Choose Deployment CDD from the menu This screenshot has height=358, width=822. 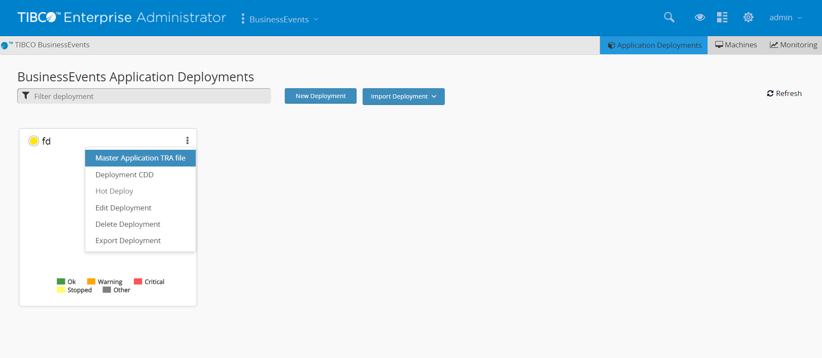coord(124,175)
